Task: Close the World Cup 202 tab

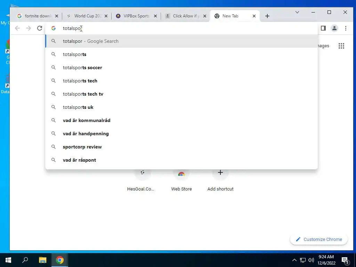Action: click(x=106, y=16)
